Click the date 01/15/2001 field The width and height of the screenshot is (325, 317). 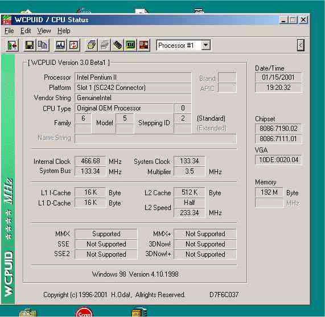[x=278, y=77]
